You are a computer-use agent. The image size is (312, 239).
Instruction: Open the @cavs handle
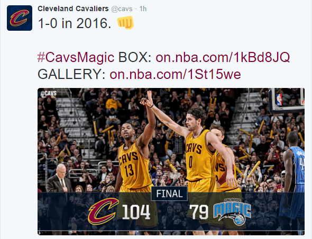click(x=122, y=9)
